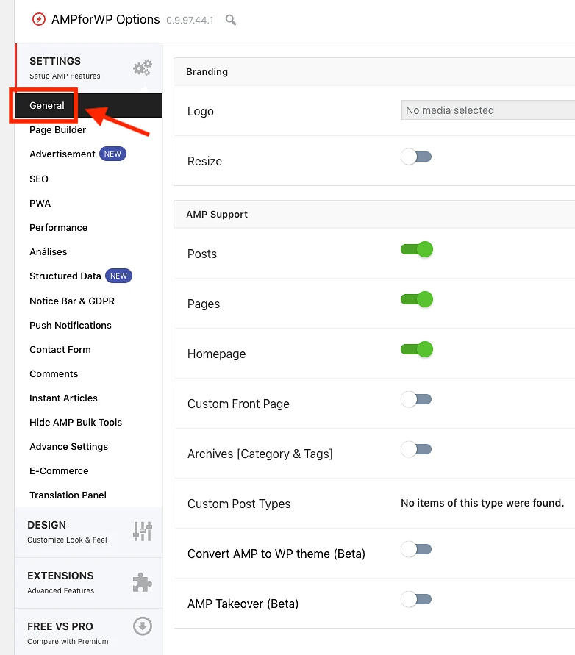
Task: Enable the Resize logo toggle
Action: click(416, 157)
